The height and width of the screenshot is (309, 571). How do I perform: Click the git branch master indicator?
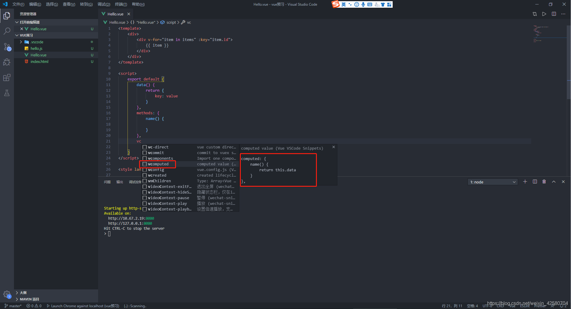coord(13,306)
